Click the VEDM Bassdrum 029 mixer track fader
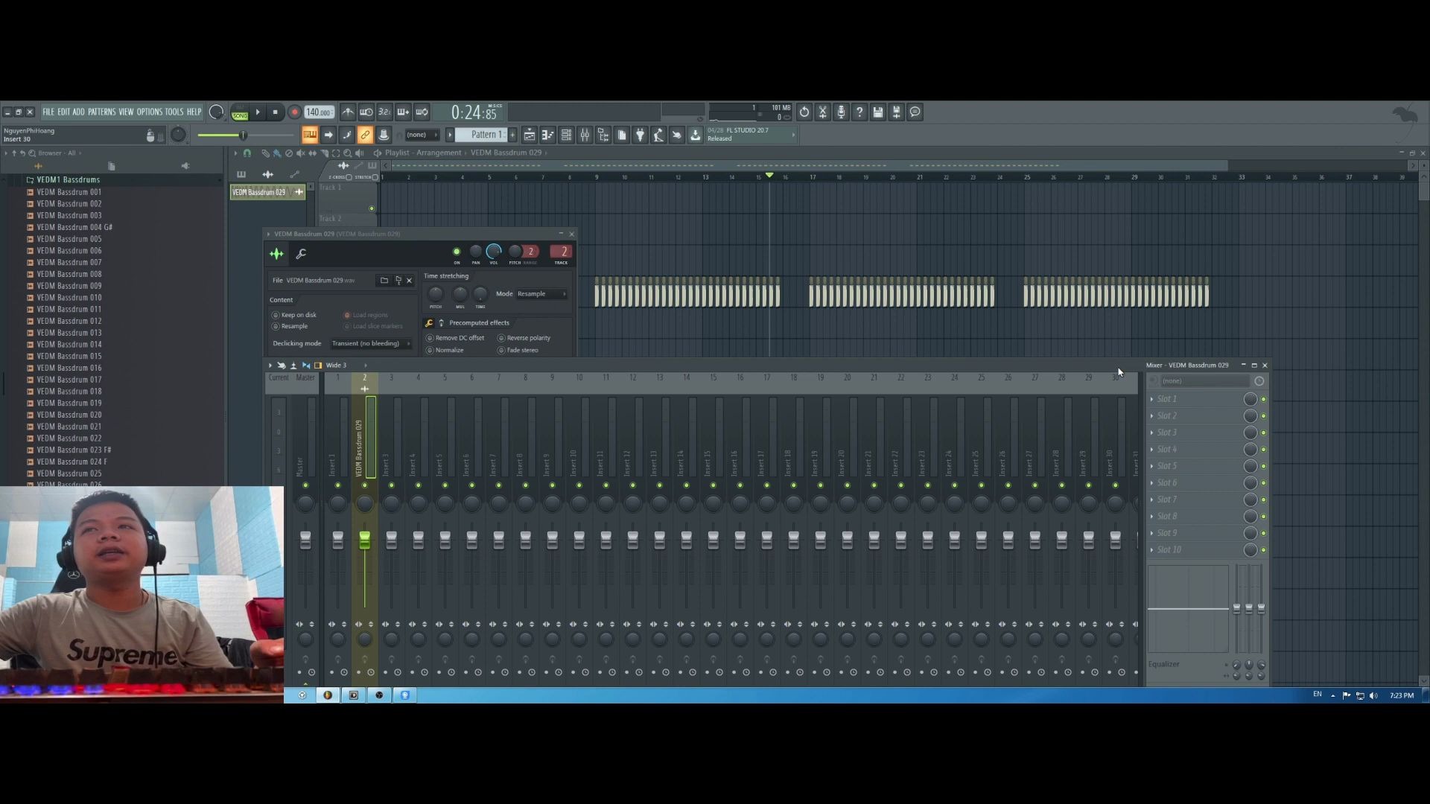The image size is (1430, 804). (365, 540)
